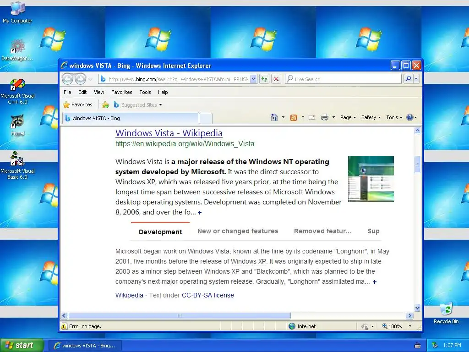Open the Windows Vista - Wikipedia result link
This screenshot has width=469, height=352.
[x=169, y=133]
